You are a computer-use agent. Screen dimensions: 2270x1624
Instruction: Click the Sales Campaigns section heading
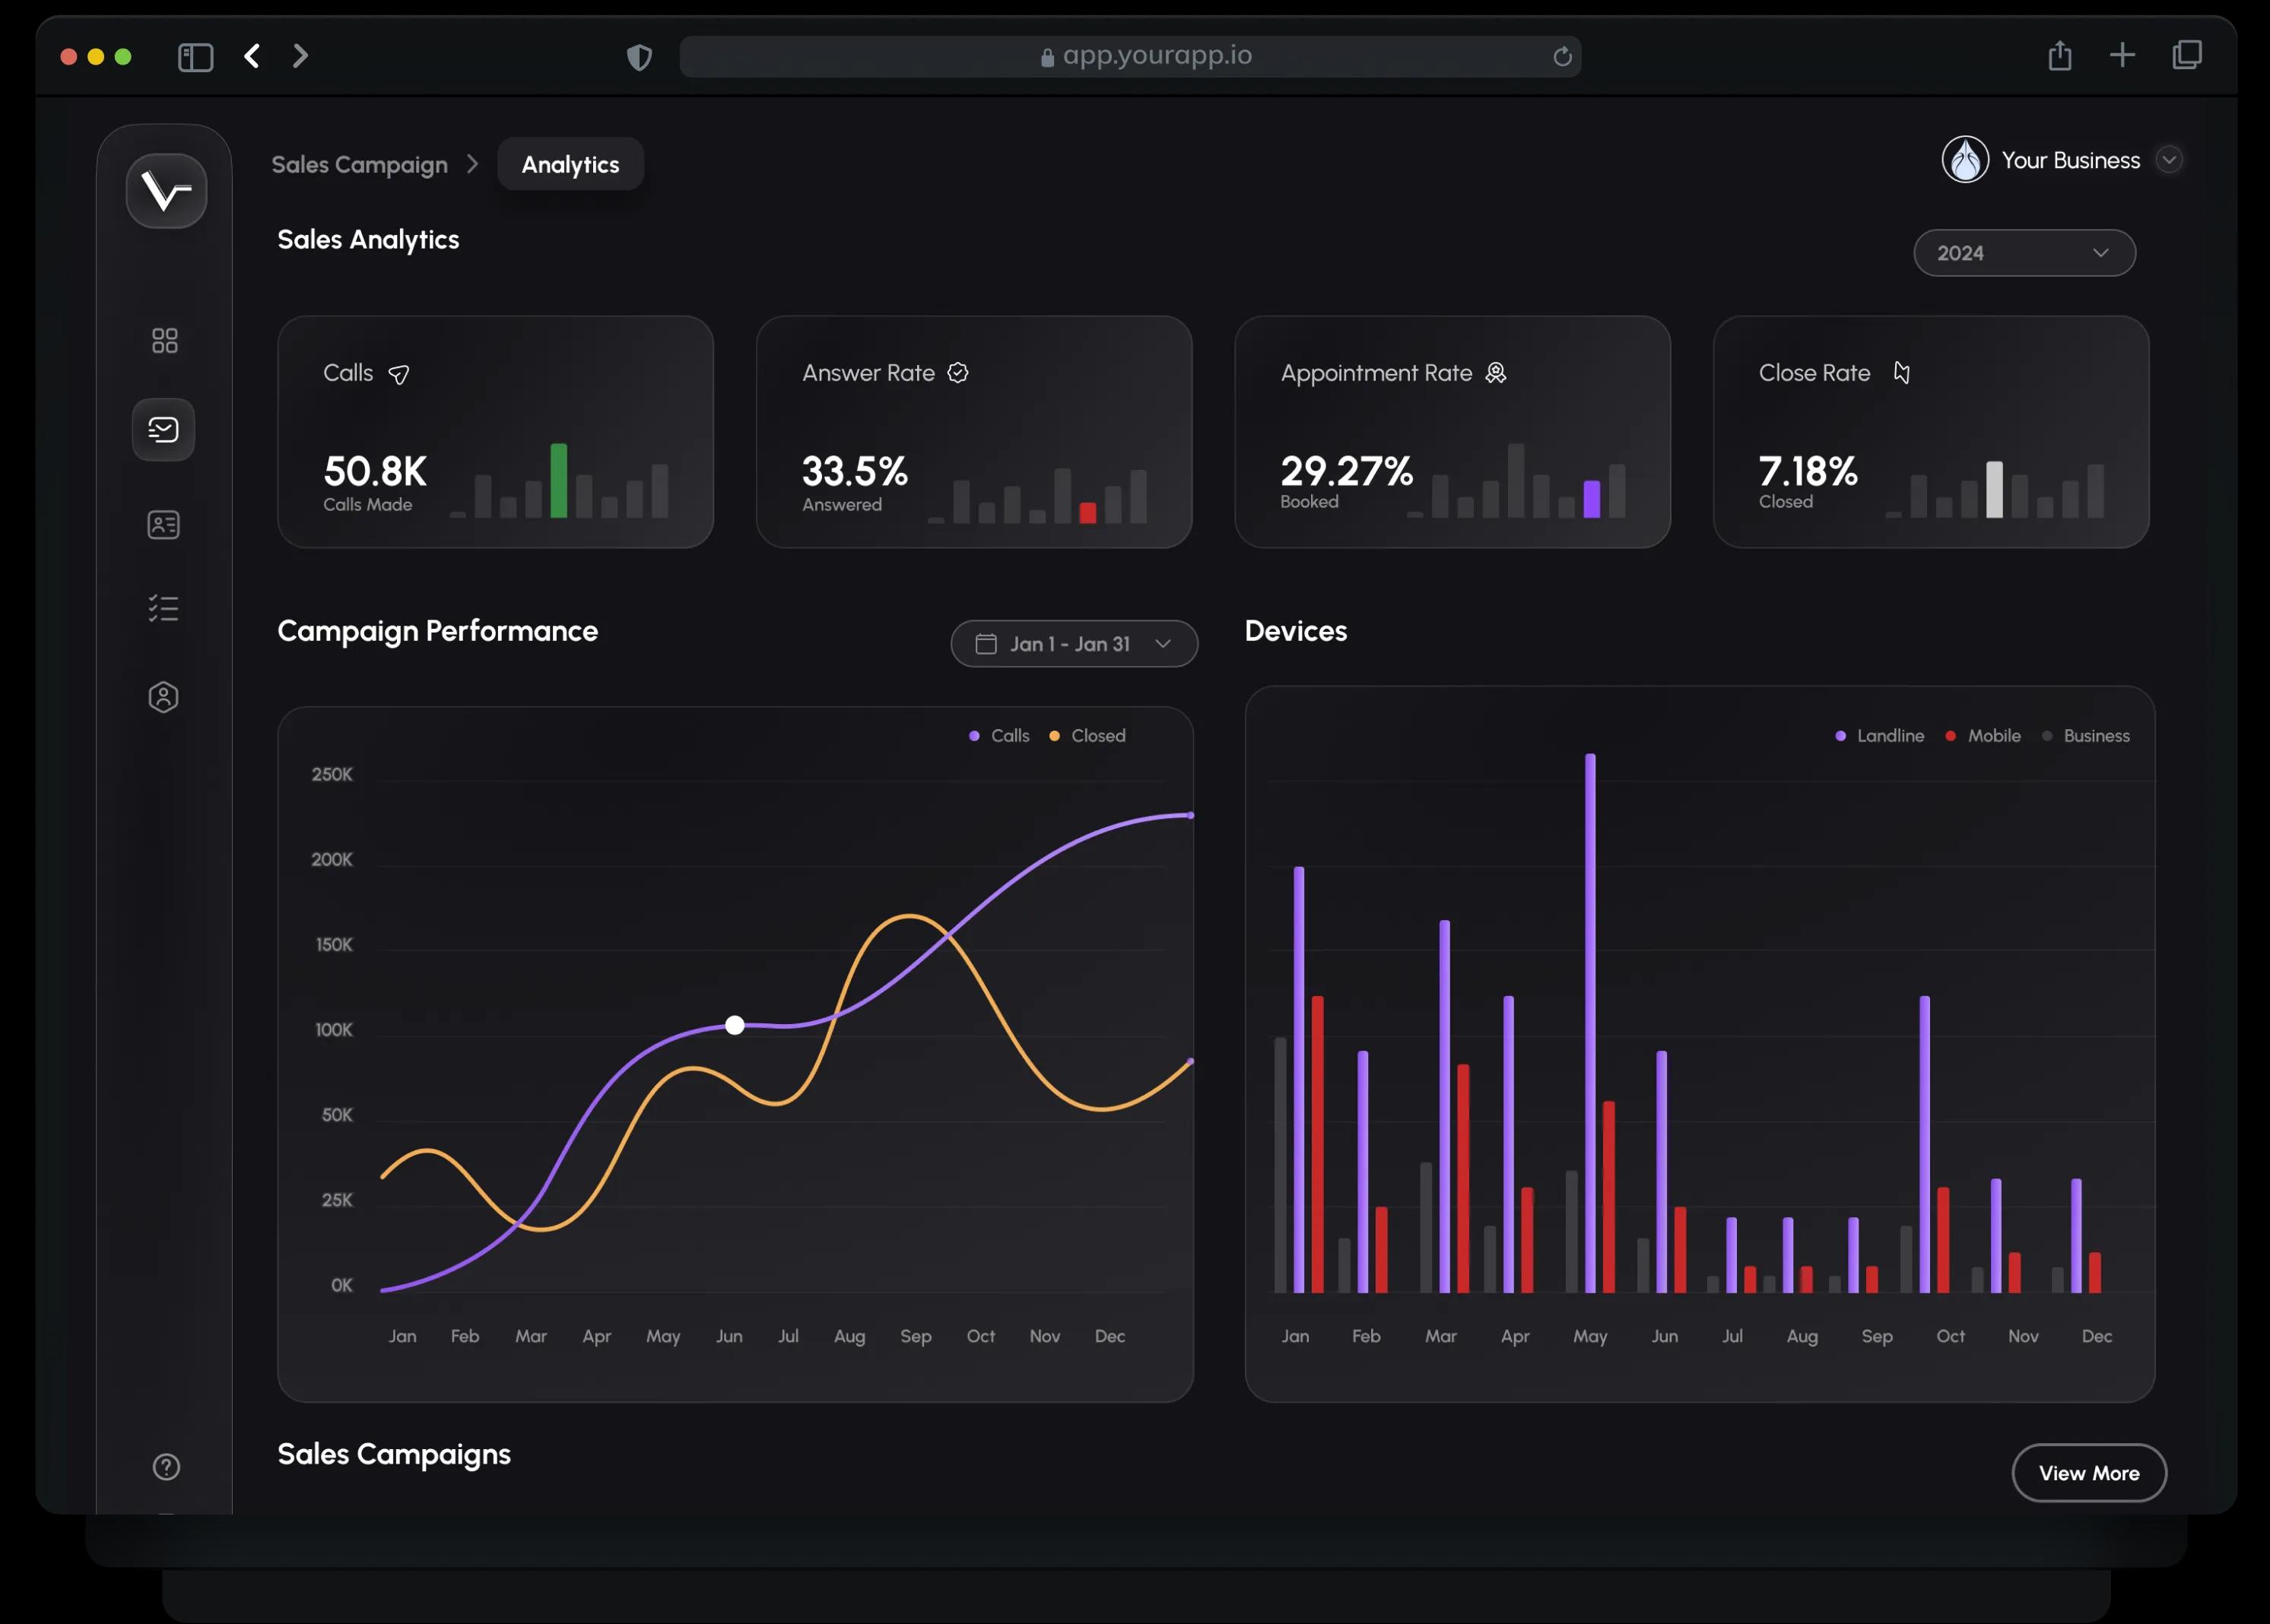tap(394, 1455)
